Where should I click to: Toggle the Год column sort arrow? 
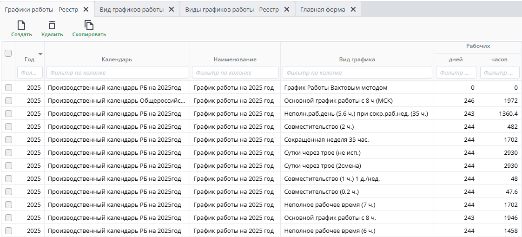[40, 54]
